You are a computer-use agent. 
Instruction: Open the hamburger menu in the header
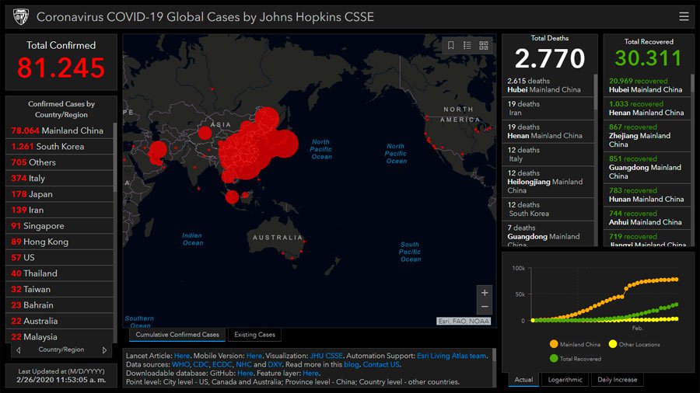tap(684, 17)
